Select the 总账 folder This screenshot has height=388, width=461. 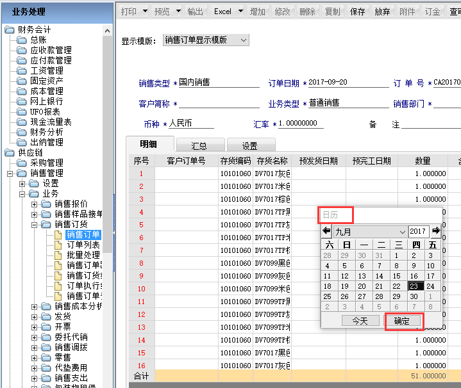click(x=38, y=40)
